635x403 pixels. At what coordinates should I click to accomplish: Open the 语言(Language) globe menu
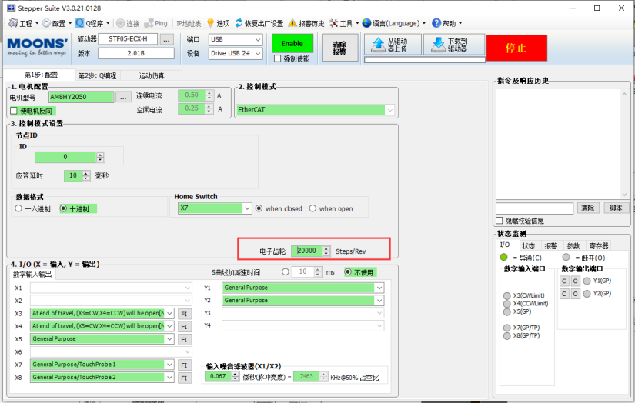pos(367,23)
